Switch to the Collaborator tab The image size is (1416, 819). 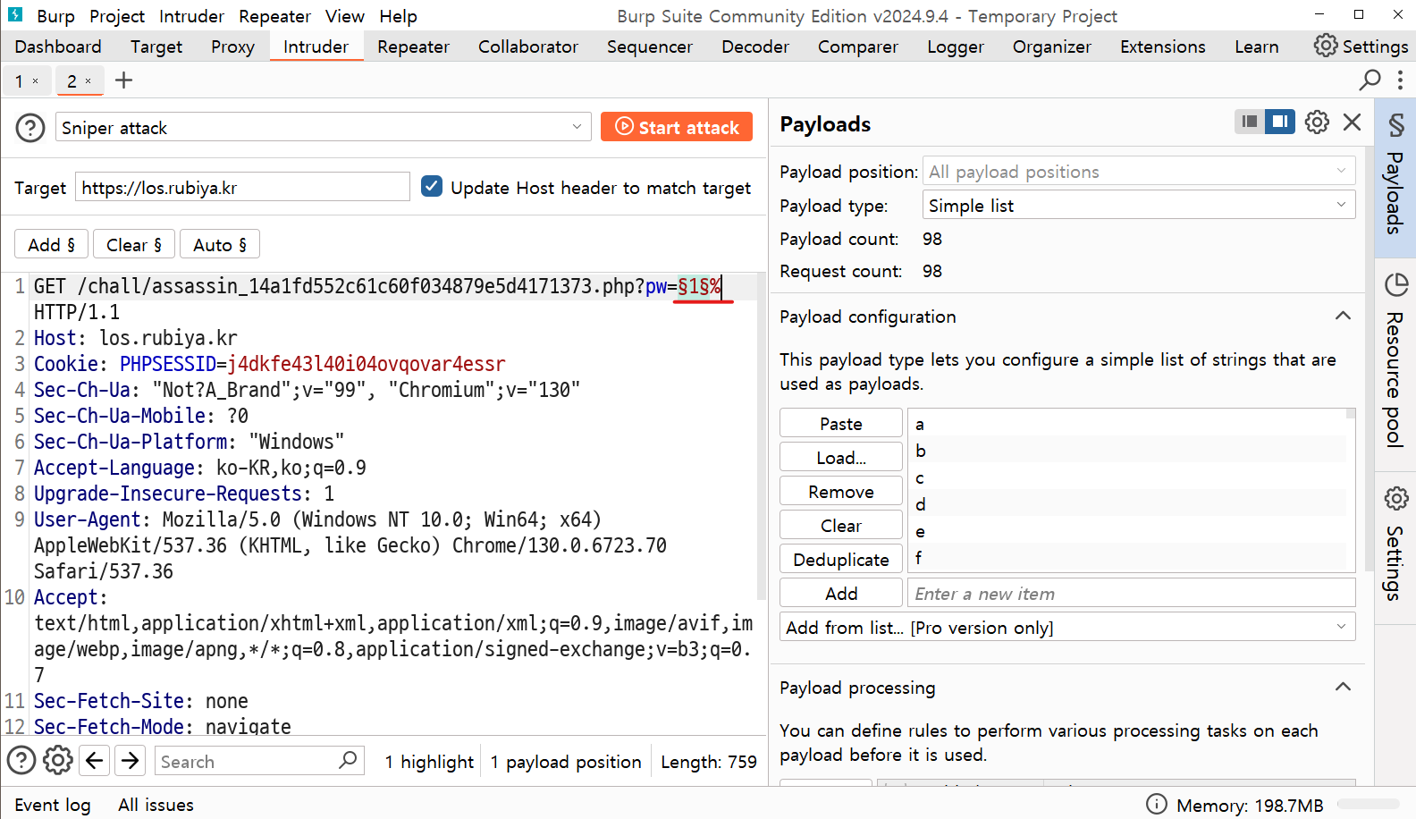[x=528, y=46]
